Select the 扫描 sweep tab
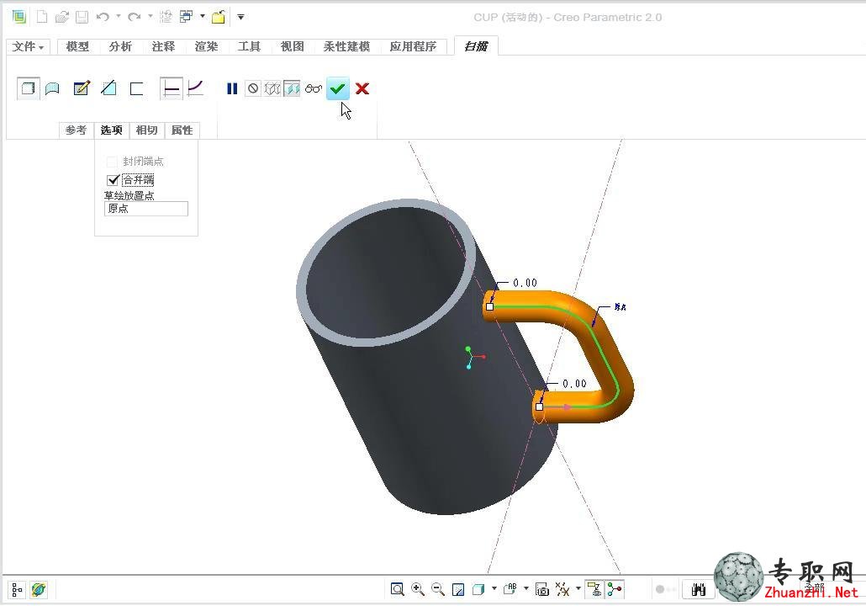Image resolution: width=866 pixels, height=606 pixels. (x=476, y=46)
